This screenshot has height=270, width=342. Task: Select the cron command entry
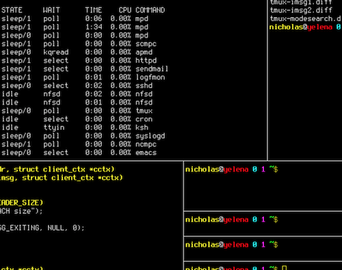click(144, 119)
